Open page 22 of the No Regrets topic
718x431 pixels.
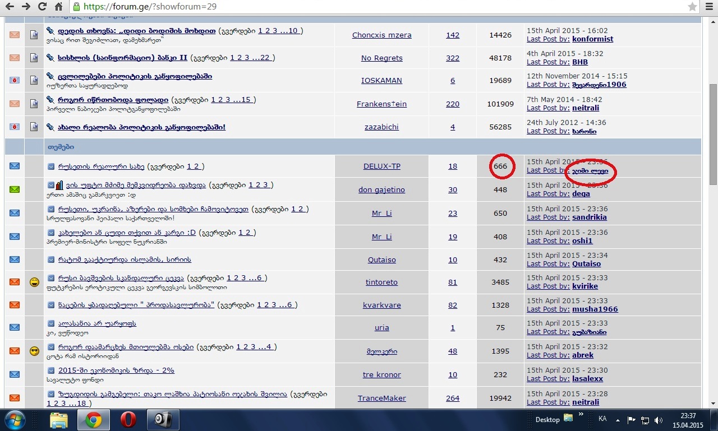coord(264,58)
